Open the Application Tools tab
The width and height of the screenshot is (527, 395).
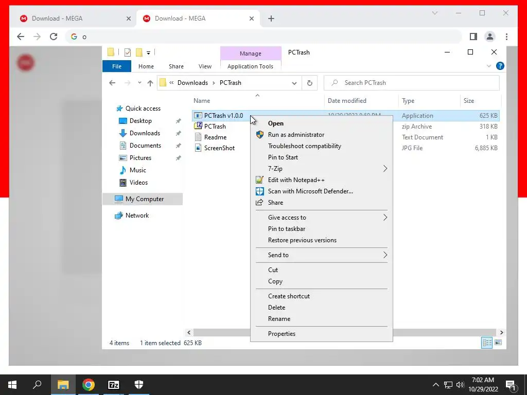tap(251, 66)
